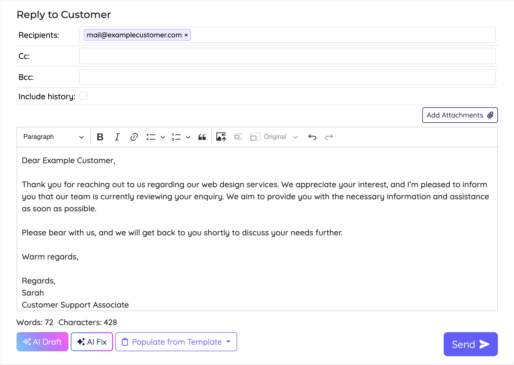This screenshot has width=514, height=365.
Task: Click into the Cc field
Action: 288,56
